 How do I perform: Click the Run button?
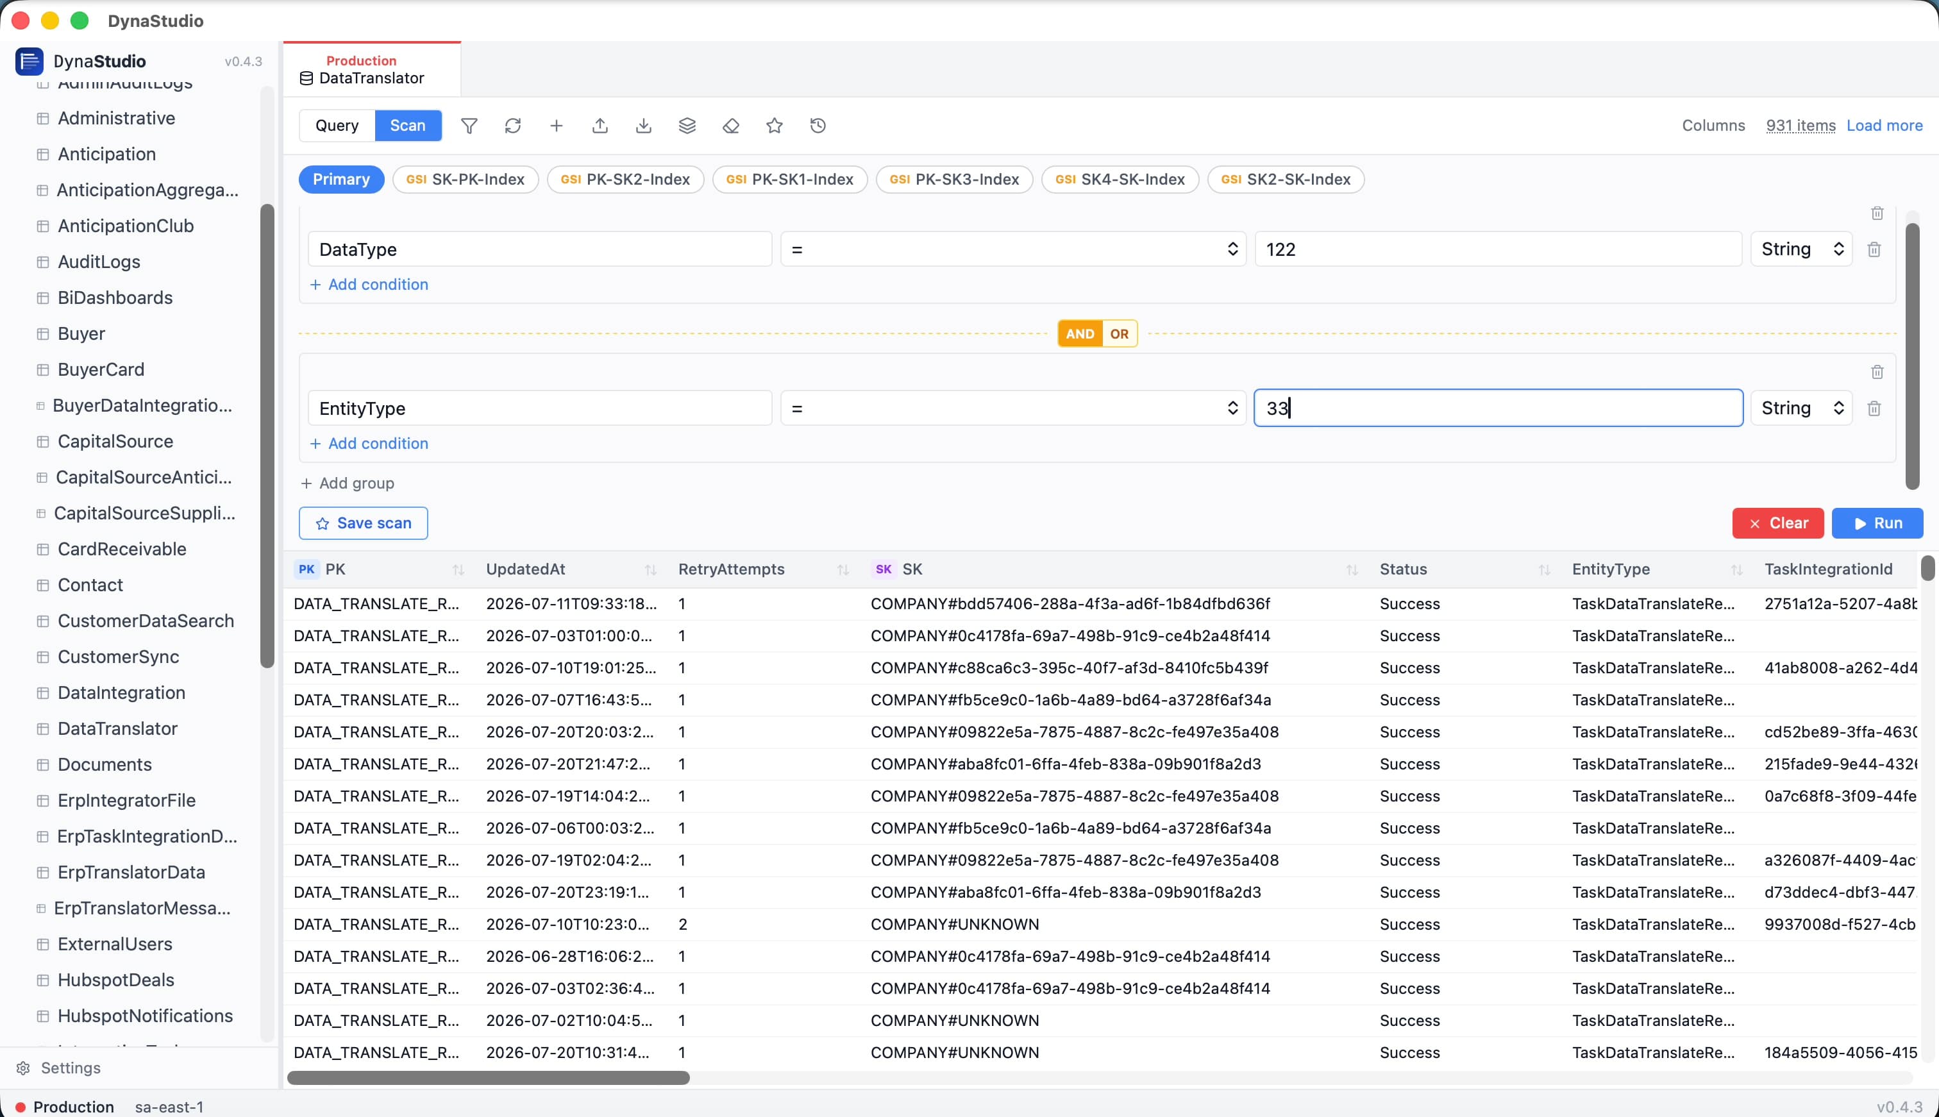pos(1877,523)
